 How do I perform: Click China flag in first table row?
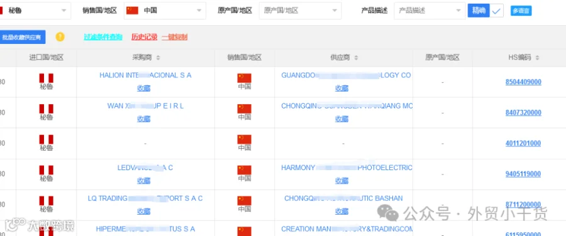tap(245, 78)
